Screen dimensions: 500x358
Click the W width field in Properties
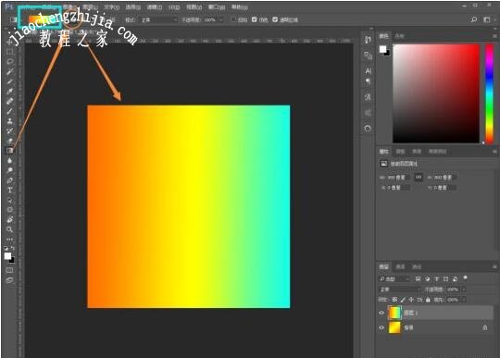coord(398,177)
